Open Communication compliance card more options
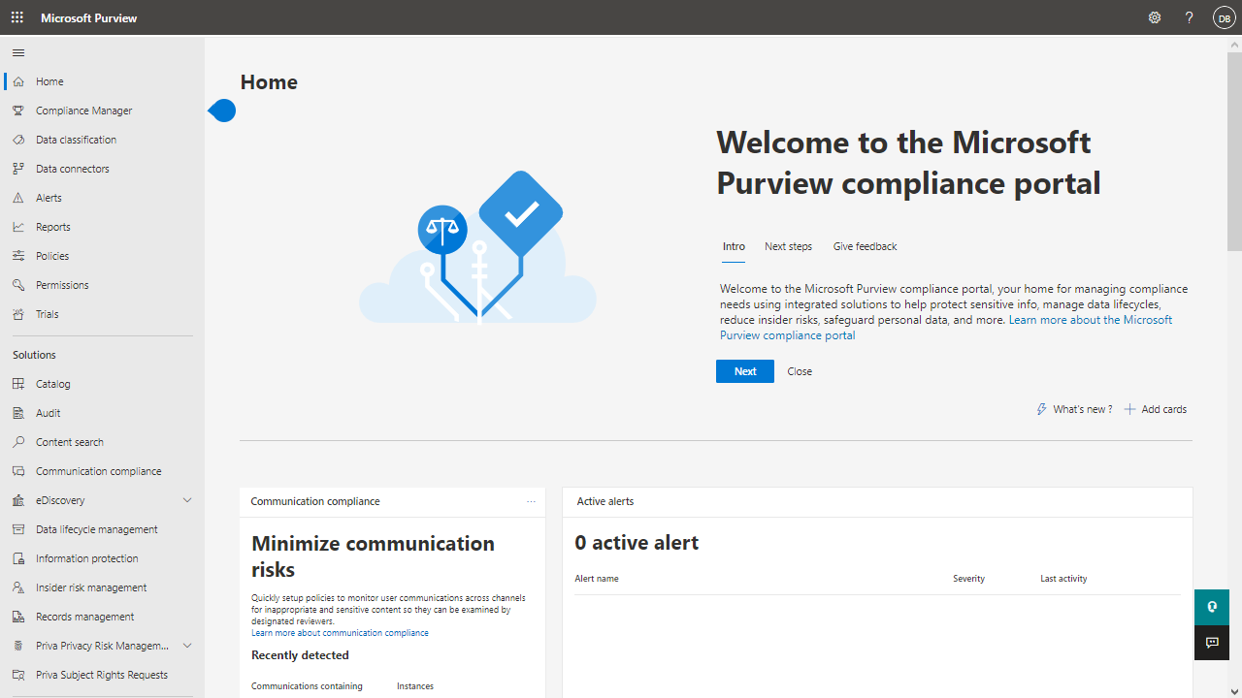Viewport: 1242px width, 698px height. (x=531, y=502)
